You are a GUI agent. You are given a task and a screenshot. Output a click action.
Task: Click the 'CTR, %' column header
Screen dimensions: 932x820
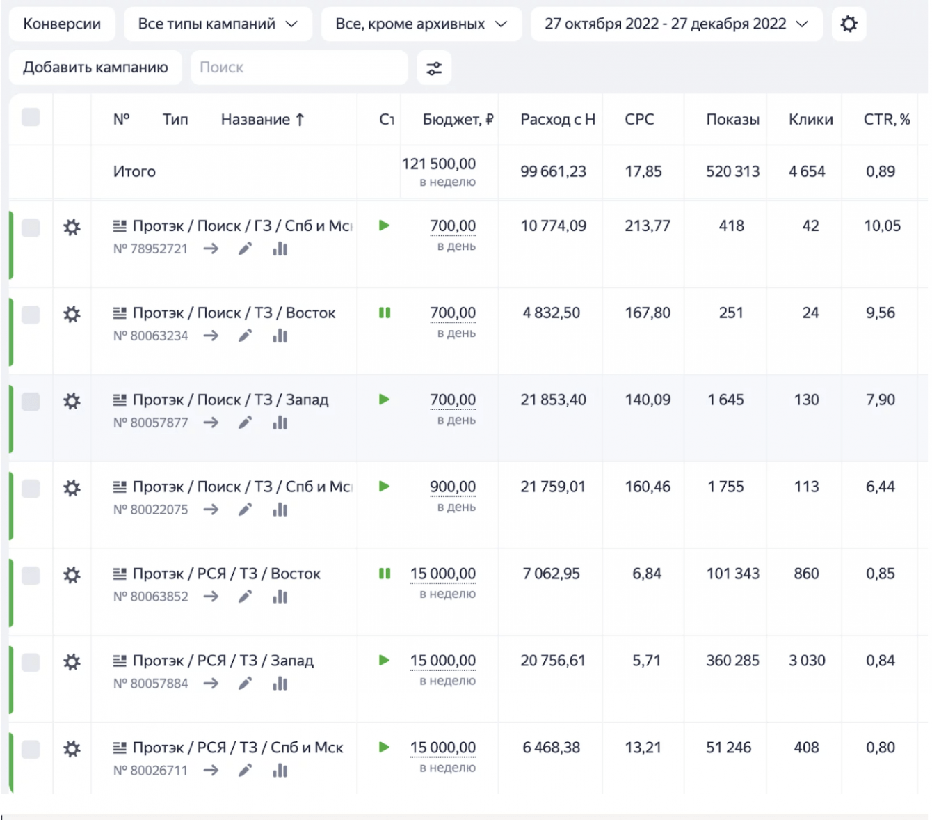coord(886,120)
